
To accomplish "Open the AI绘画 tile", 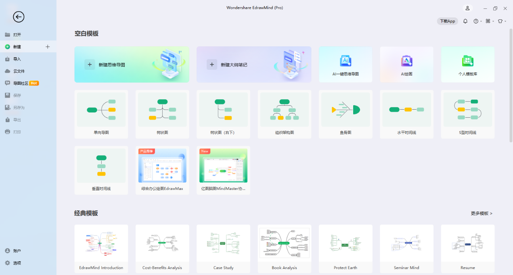I will (x=406, y=65).
